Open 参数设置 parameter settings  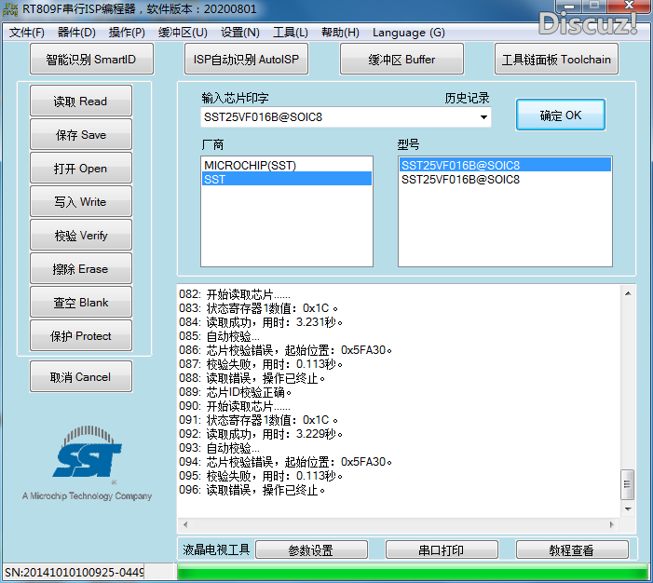coord(310,550)
